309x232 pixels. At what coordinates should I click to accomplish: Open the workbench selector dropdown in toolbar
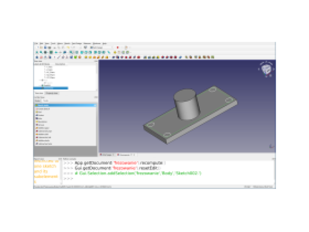pos(102,48)
